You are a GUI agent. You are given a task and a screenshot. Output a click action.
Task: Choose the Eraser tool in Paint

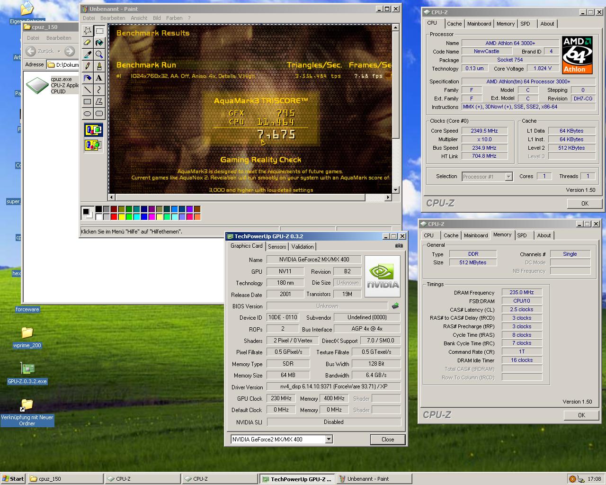point(88,43)
